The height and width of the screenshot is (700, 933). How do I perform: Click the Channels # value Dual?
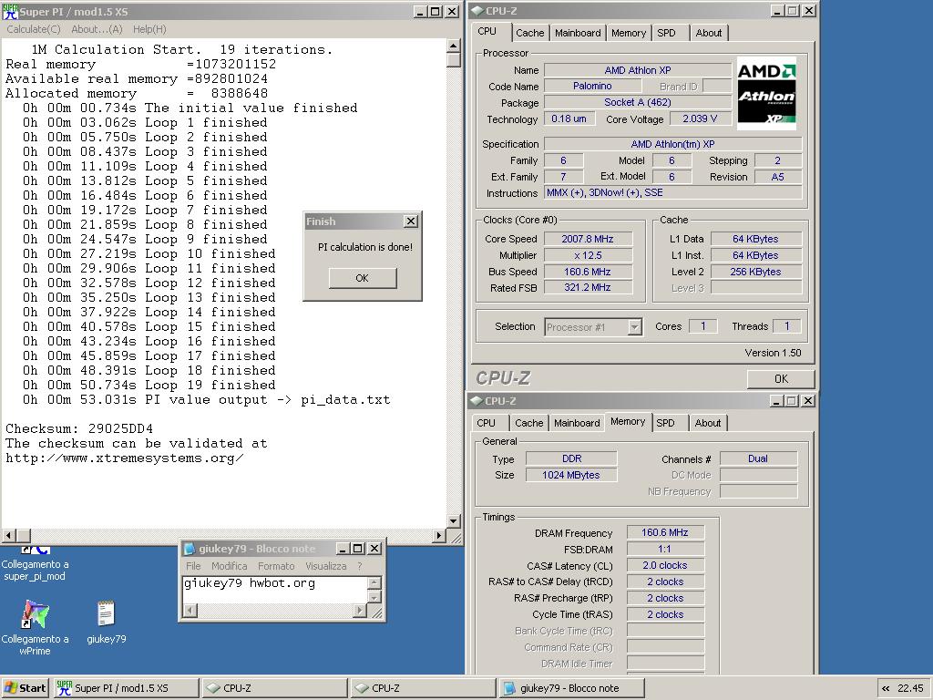click(x=757, y=459)
